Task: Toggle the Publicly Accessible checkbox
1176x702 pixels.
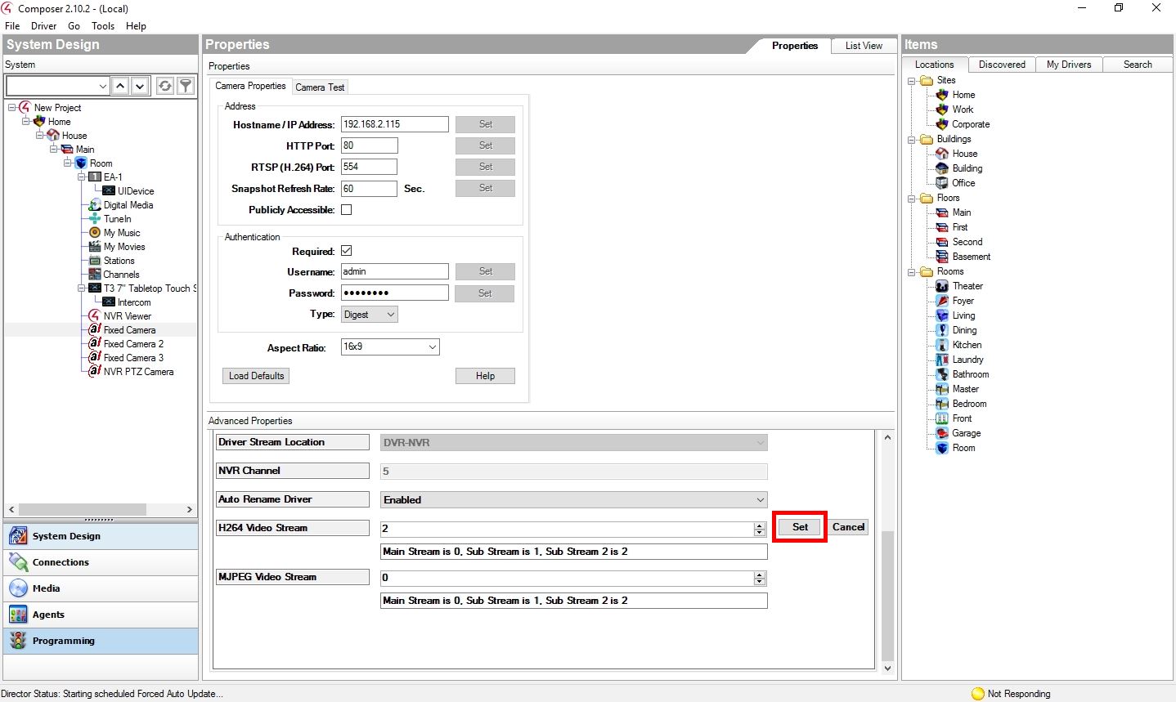Action: click(x=347, y=210)
